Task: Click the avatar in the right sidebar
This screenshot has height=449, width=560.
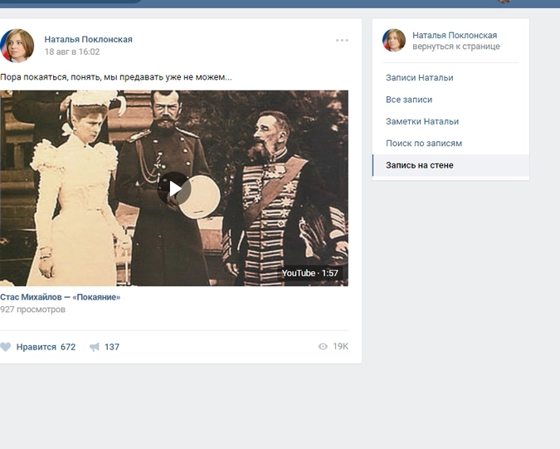Action: [393, 40]
